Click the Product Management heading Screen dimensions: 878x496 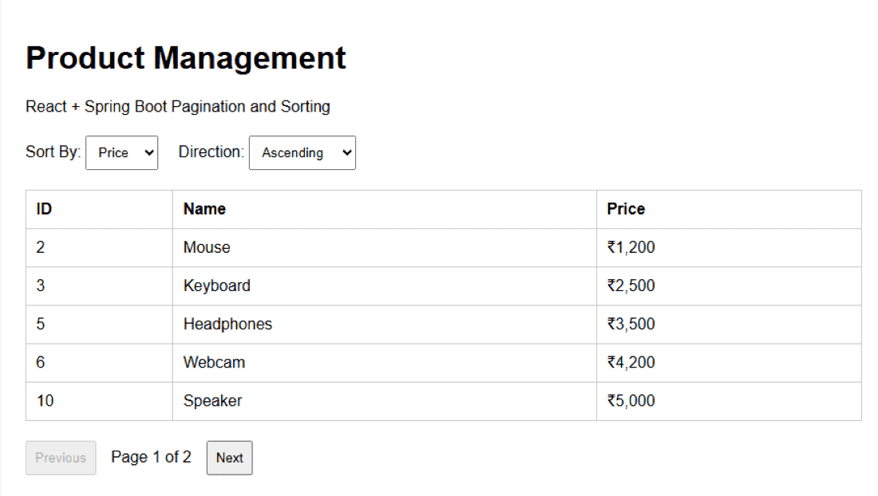[186, 58]
